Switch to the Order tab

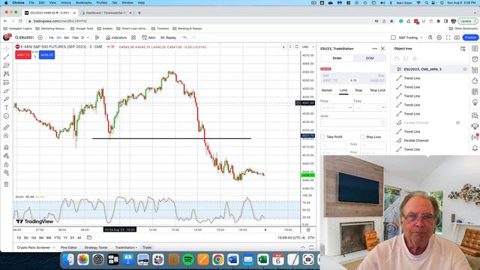tap(337, 58)
